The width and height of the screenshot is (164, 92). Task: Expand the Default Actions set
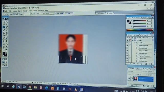(133, 38)
